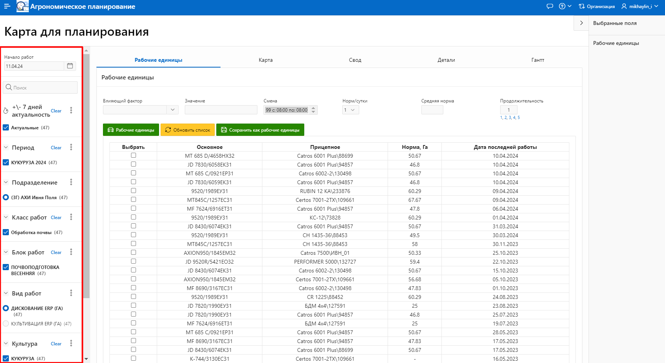Open three-dot menu next to Период
This screenshot has width=665, height=363.
click(x=71, y=147)
